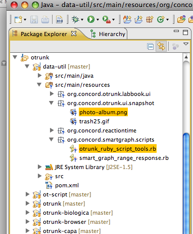
Task: Click the Collapse All icon
Action: [x=150, y=46]
